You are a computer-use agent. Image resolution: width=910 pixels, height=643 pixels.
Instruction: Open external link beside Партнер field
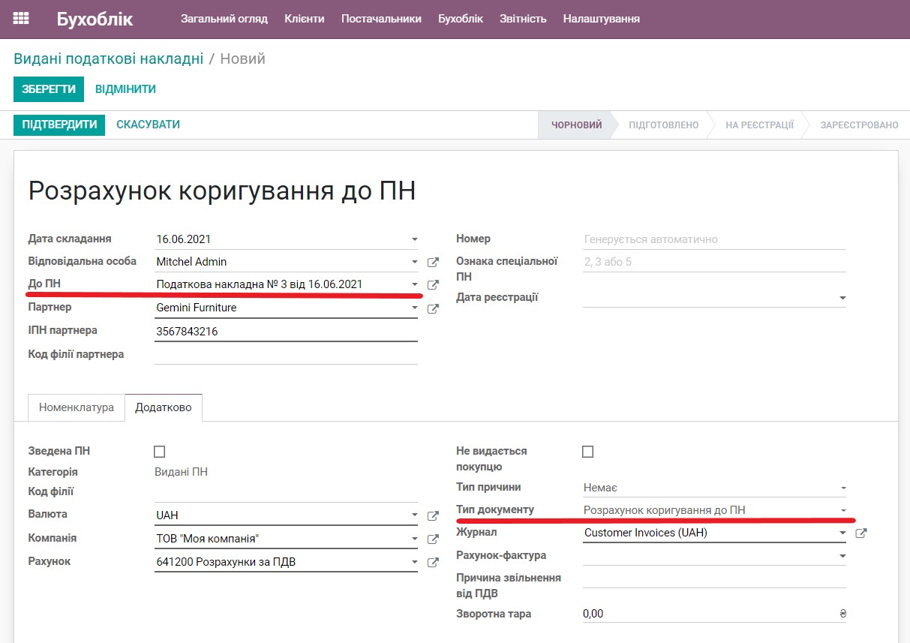[433, 308]
